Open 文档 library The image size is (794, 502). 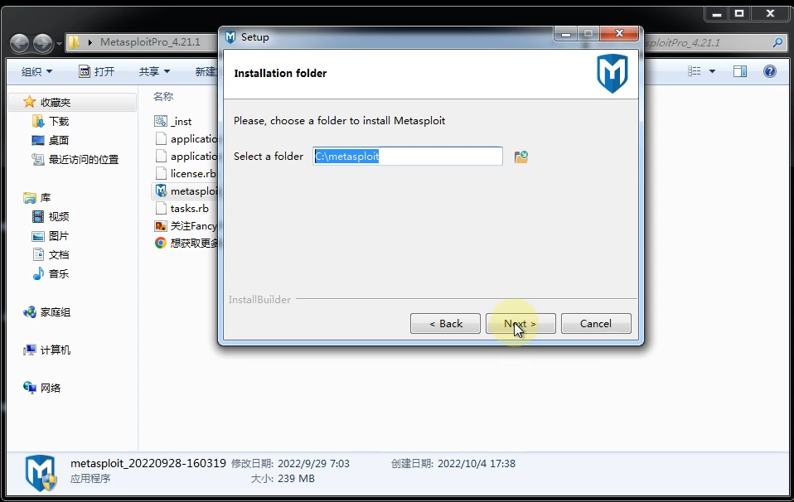click(x=51, y=254)
